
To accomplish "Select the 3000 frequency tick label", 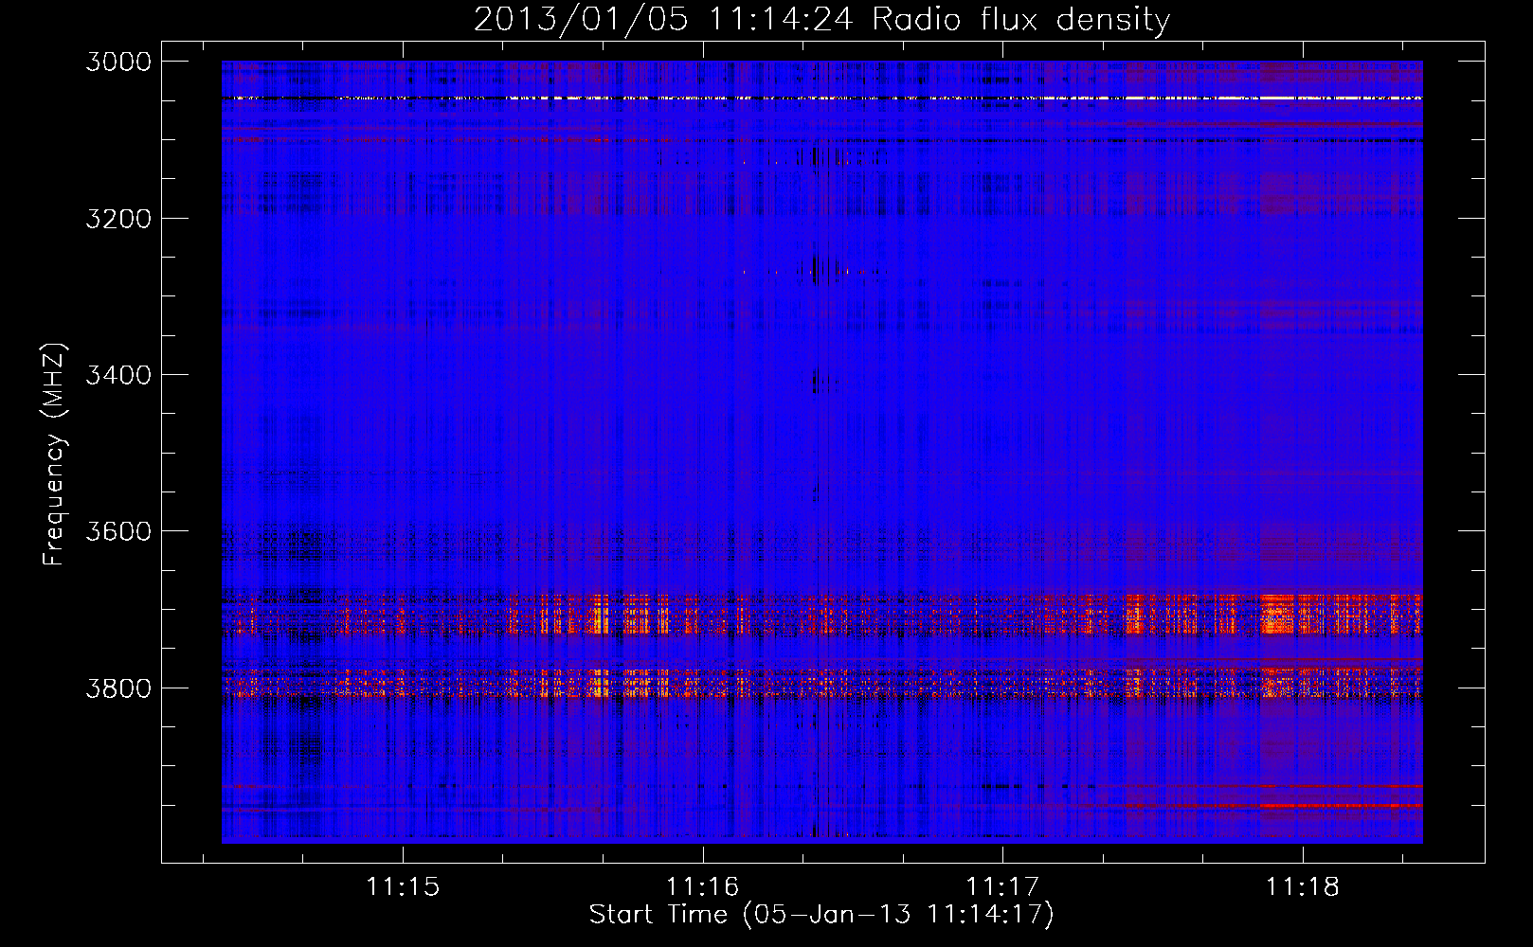I will tap(118, 62).
